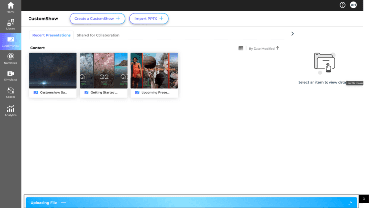Image resolution: width=371 pixels, height=208 pixels.
Task: Open the Customshow Sa... presentation thumbnail
Action: (x=53, y=70)
